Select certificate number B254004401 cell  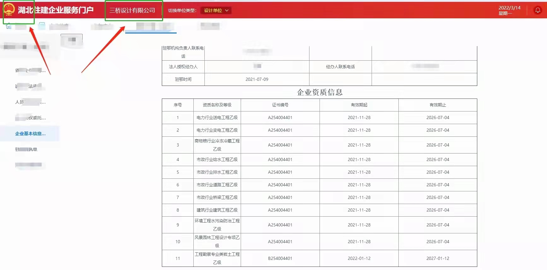coord(280,258)
